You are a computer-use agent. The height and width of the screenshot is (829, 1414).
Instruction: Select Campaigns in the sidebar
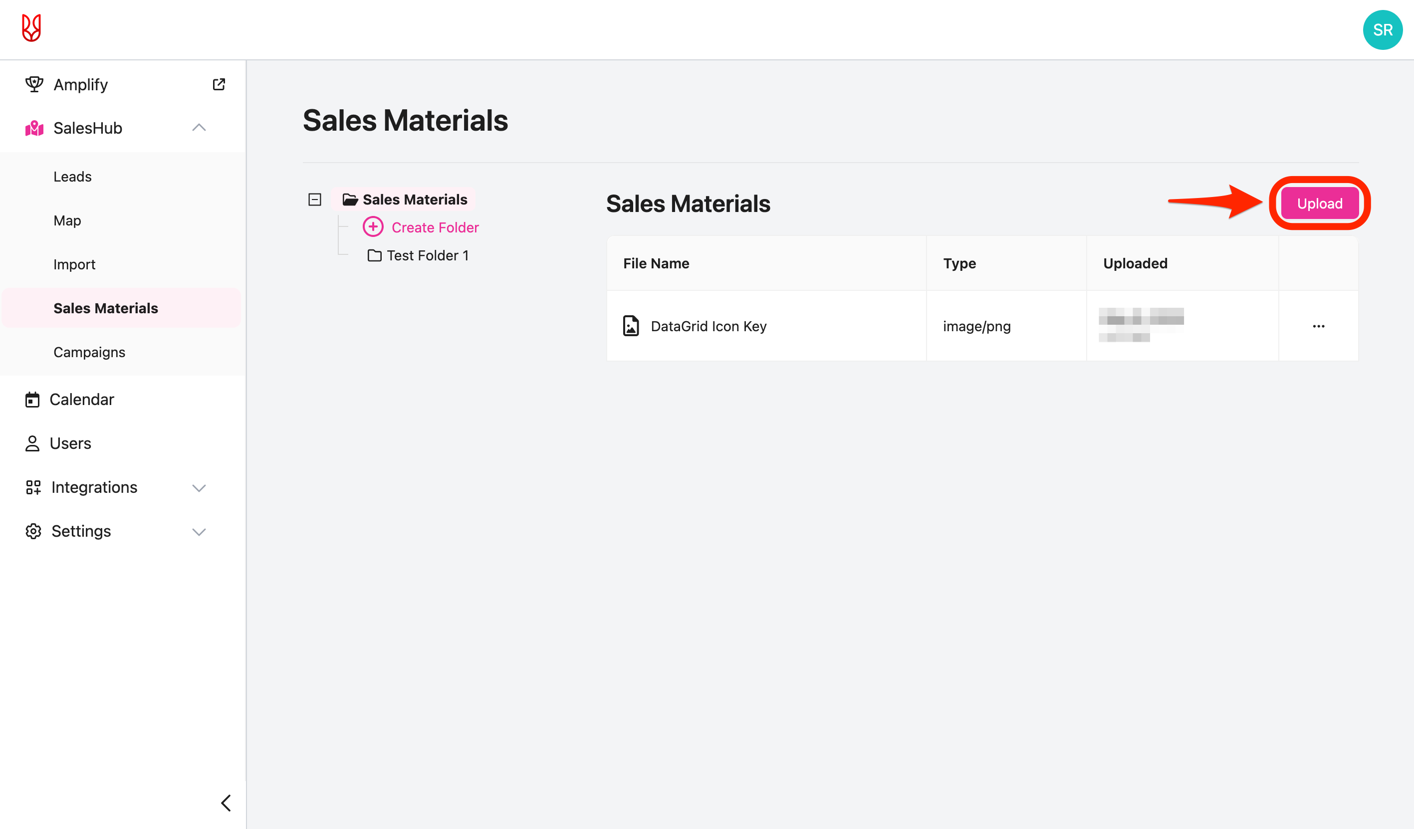pos(89,352)
